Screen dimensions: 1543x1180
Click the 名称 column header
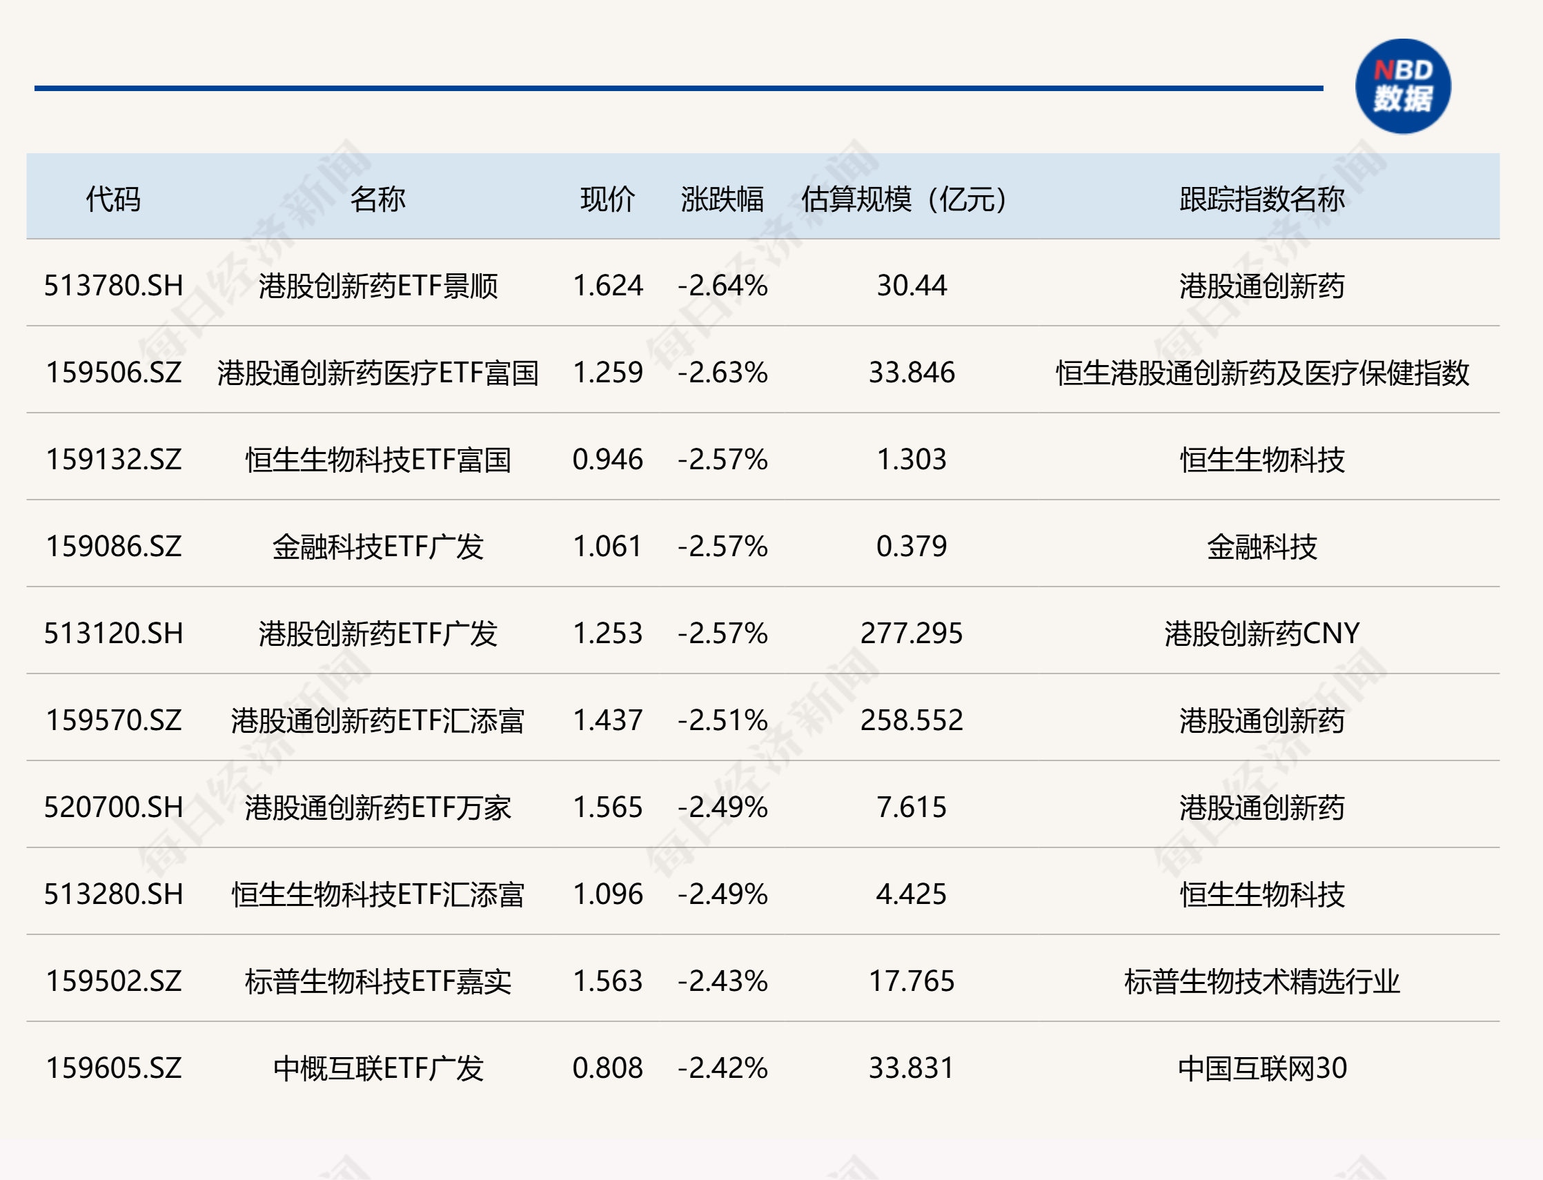click(x=378, y=199)
